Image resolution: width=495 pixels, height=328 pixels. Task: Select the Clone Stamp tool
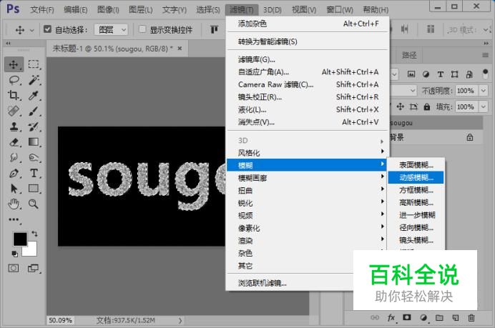pos(14,126)
